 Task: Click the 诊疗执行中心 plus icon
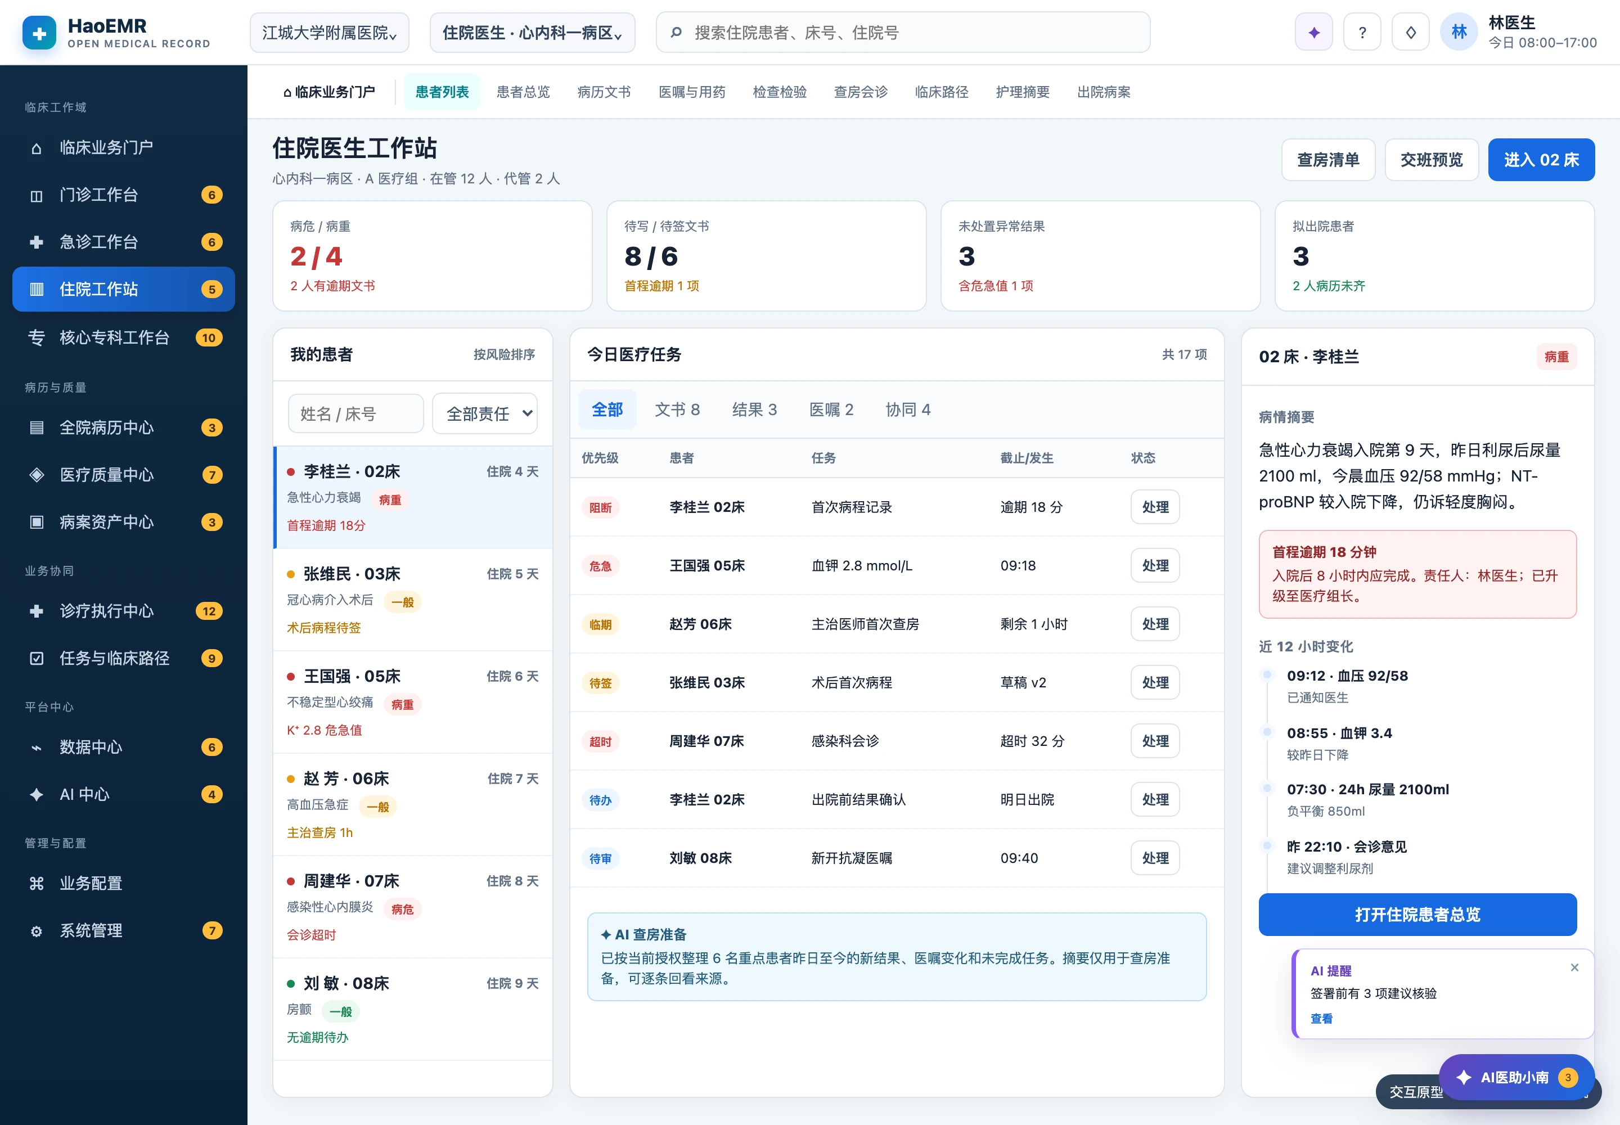37,611
